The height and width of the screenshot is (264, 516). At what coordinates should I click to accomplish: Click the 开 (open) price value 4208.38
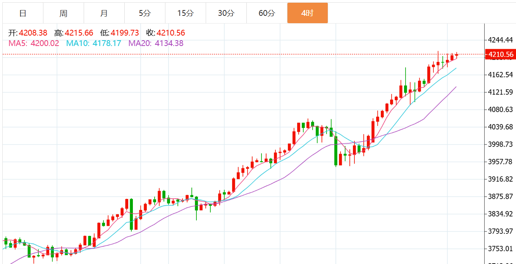click(33, 33)
